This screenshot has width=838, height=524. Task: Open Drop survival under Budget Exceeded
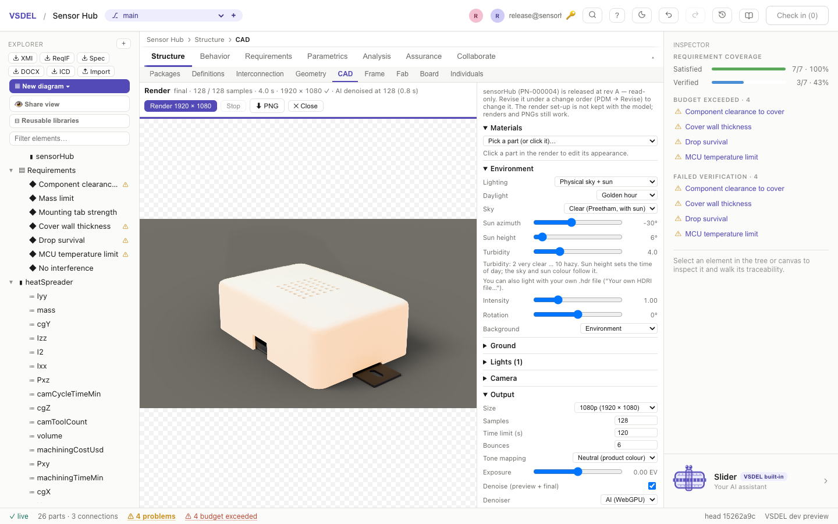(706, 142)
